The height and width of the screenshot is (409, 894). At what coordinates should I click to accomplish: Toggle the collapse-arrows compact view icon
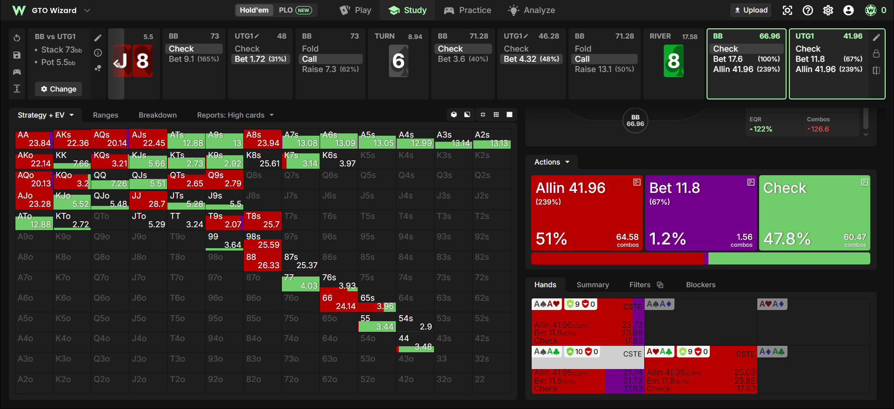(x=483, y=114)
